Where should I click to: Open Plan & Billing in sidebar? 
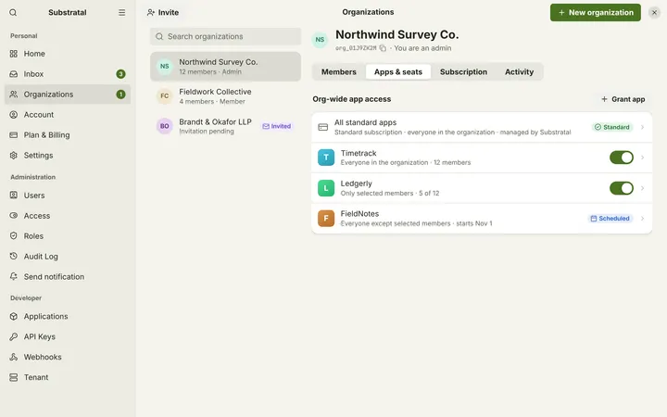pyautogui.click(x=68, y=135)
